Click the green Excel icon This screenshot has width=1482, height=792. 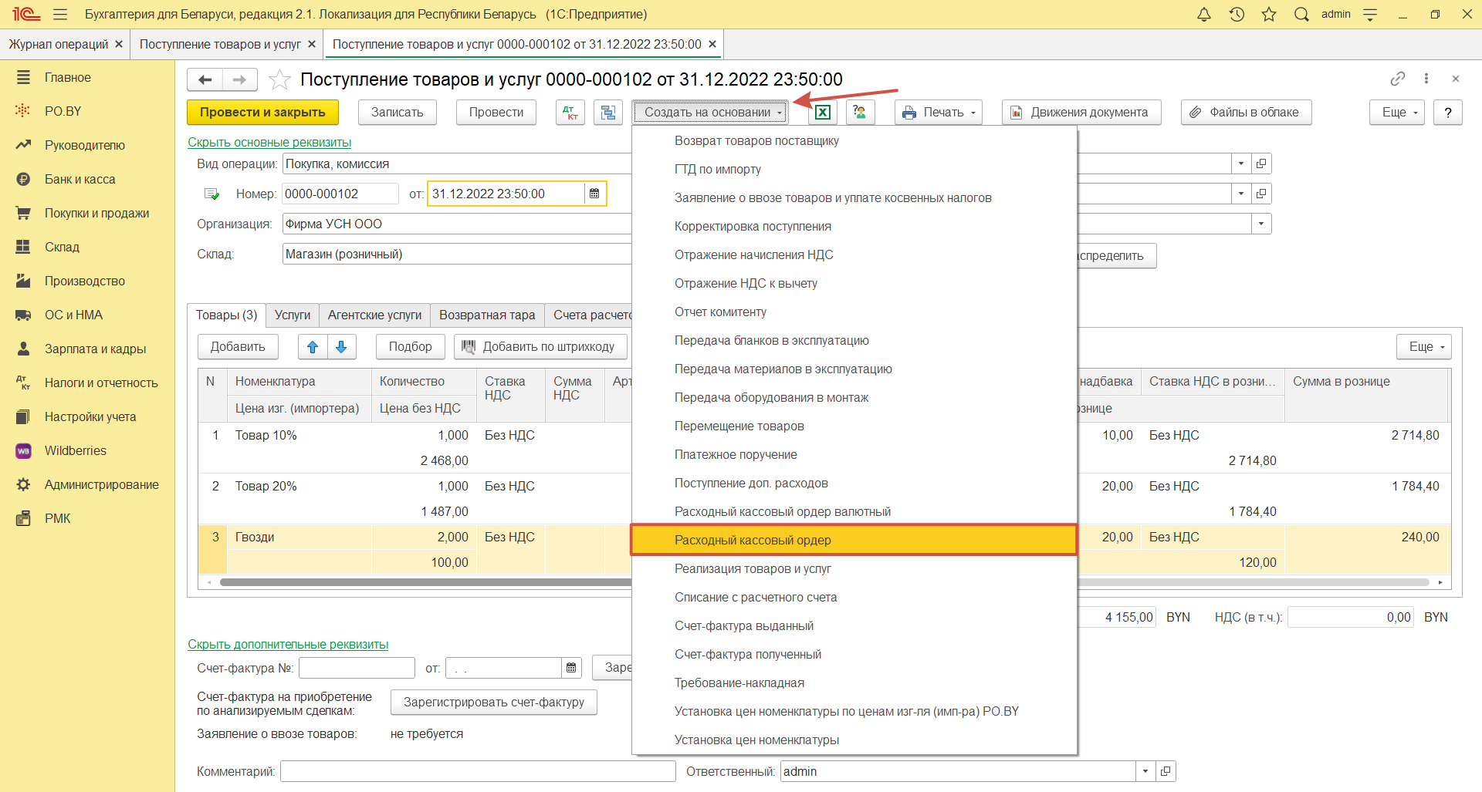pyautogui.click(x=823, y=113)
